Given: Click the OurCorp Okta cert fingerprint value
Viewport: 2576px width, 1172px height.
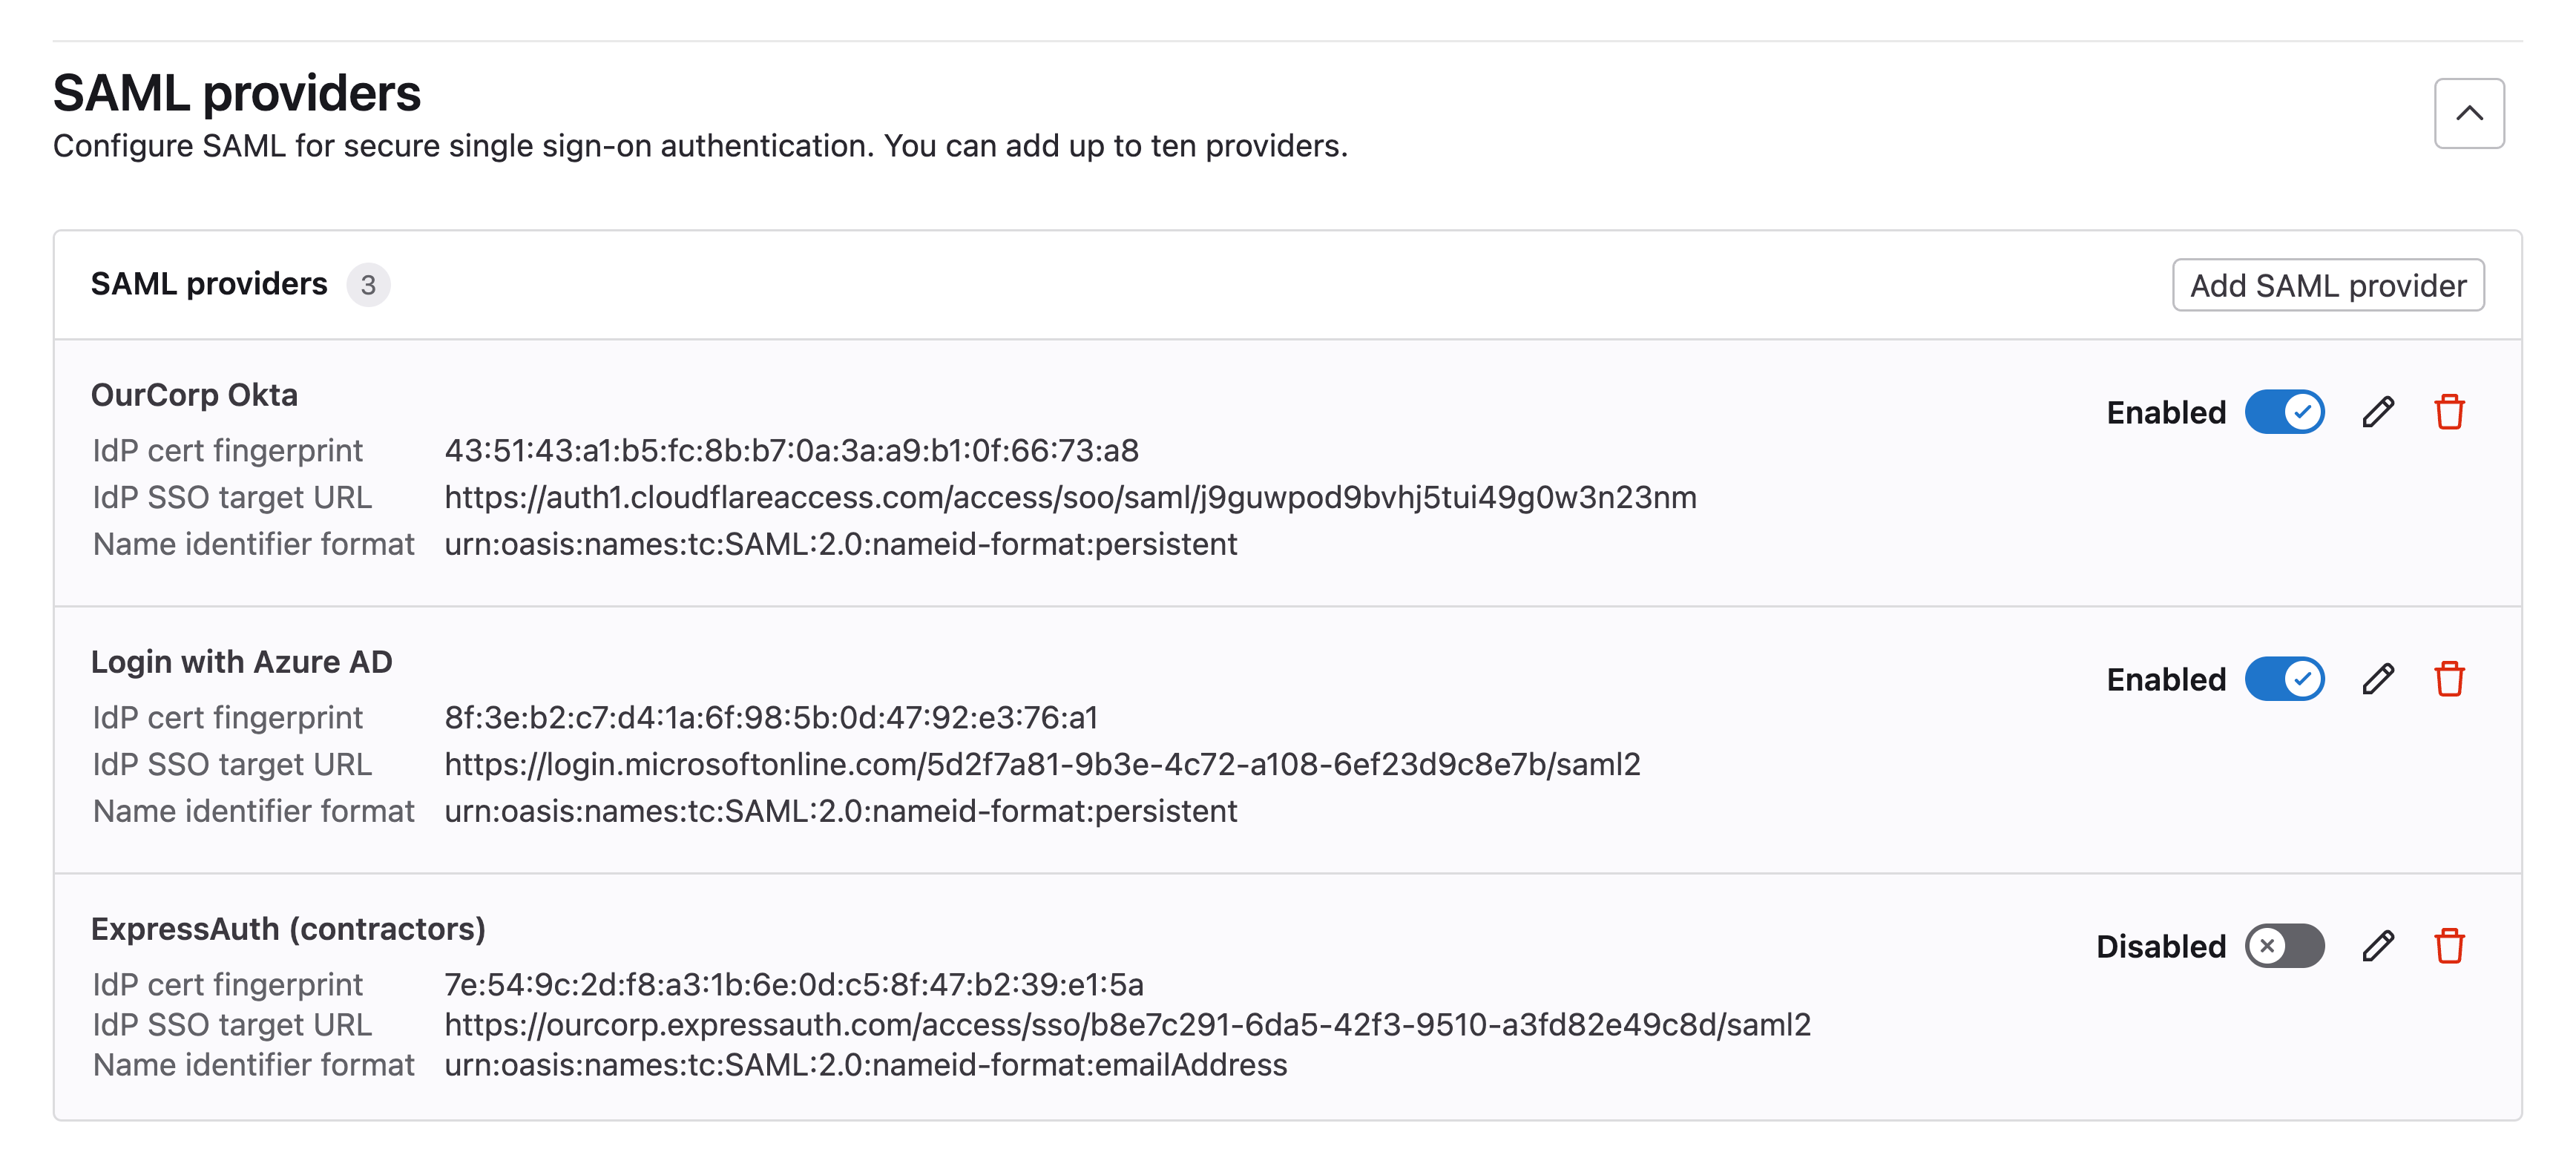Looking at the screenshot, I should coord(791,451).
